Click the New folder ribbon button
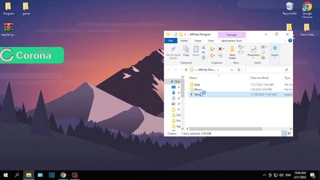The width and height of the screenshot is (320, 180). [x=232, y=52]
